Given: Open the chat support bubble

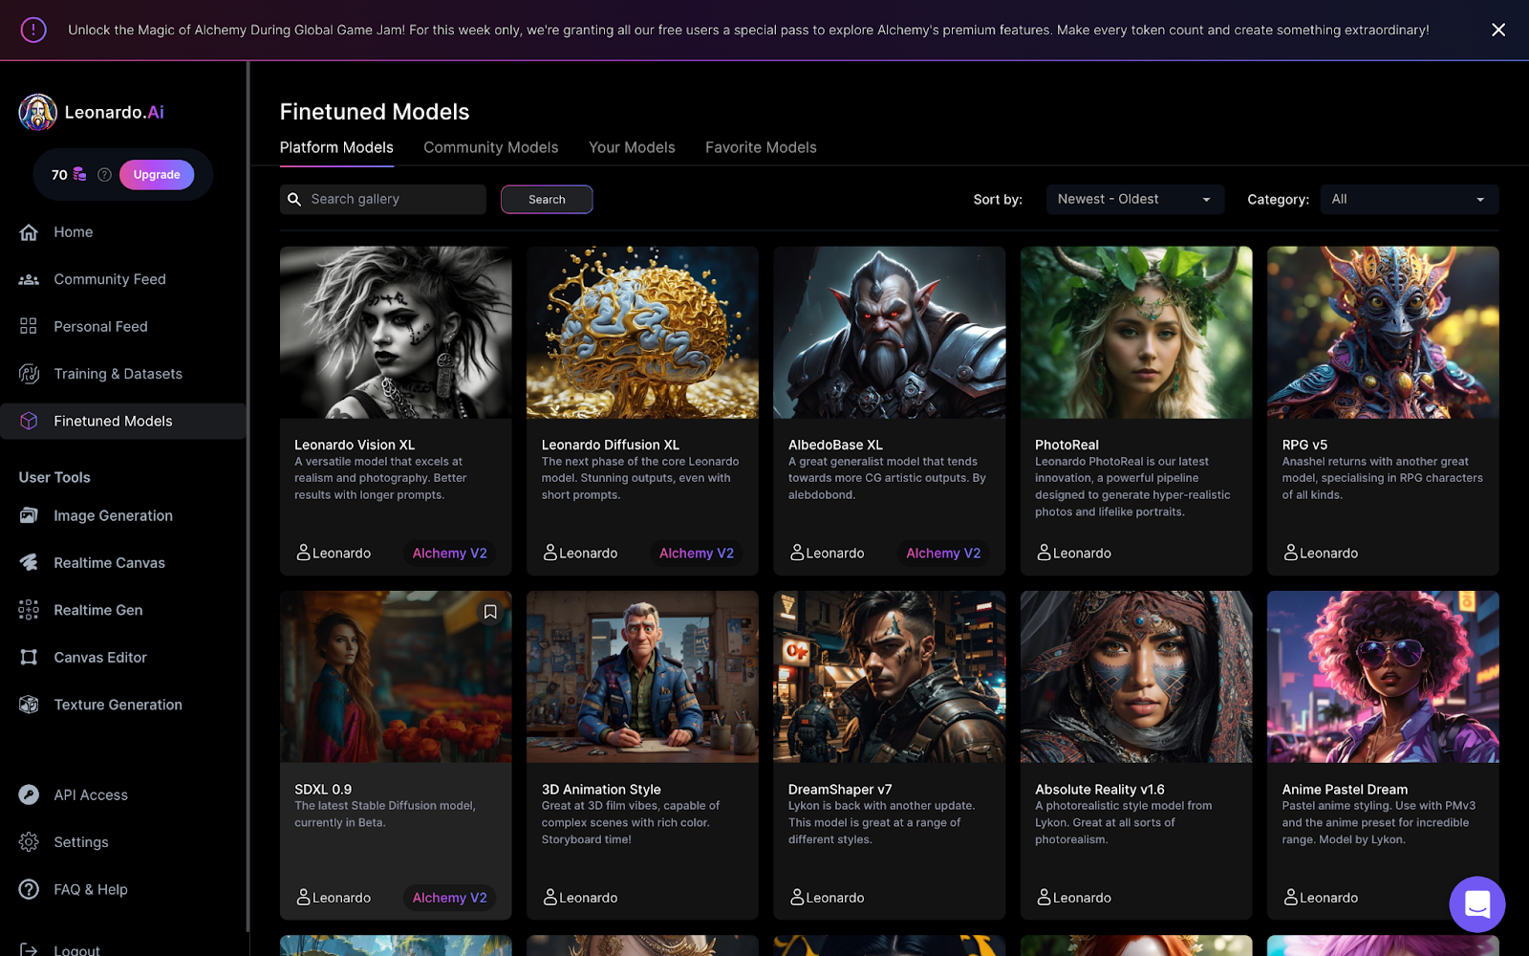Looking at the screenshot, I should [x=1476, y=904].
